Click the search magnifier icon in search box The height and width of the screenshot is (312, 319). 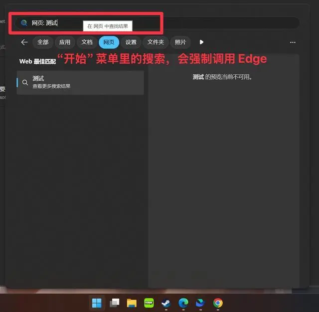pos(24,23)
